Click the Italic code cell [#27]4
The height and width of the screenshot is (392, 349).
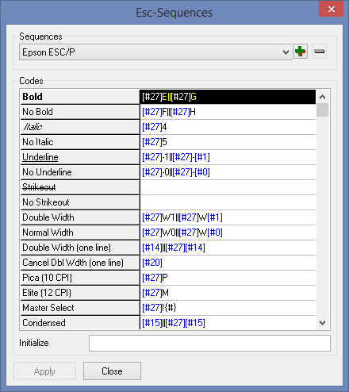coord(228,127)
